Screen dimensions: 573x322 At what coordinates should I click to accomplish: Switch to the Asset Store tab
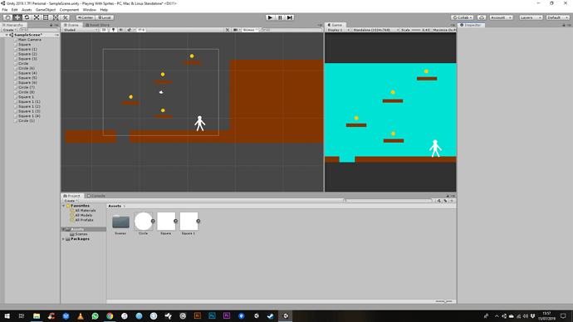97,25
